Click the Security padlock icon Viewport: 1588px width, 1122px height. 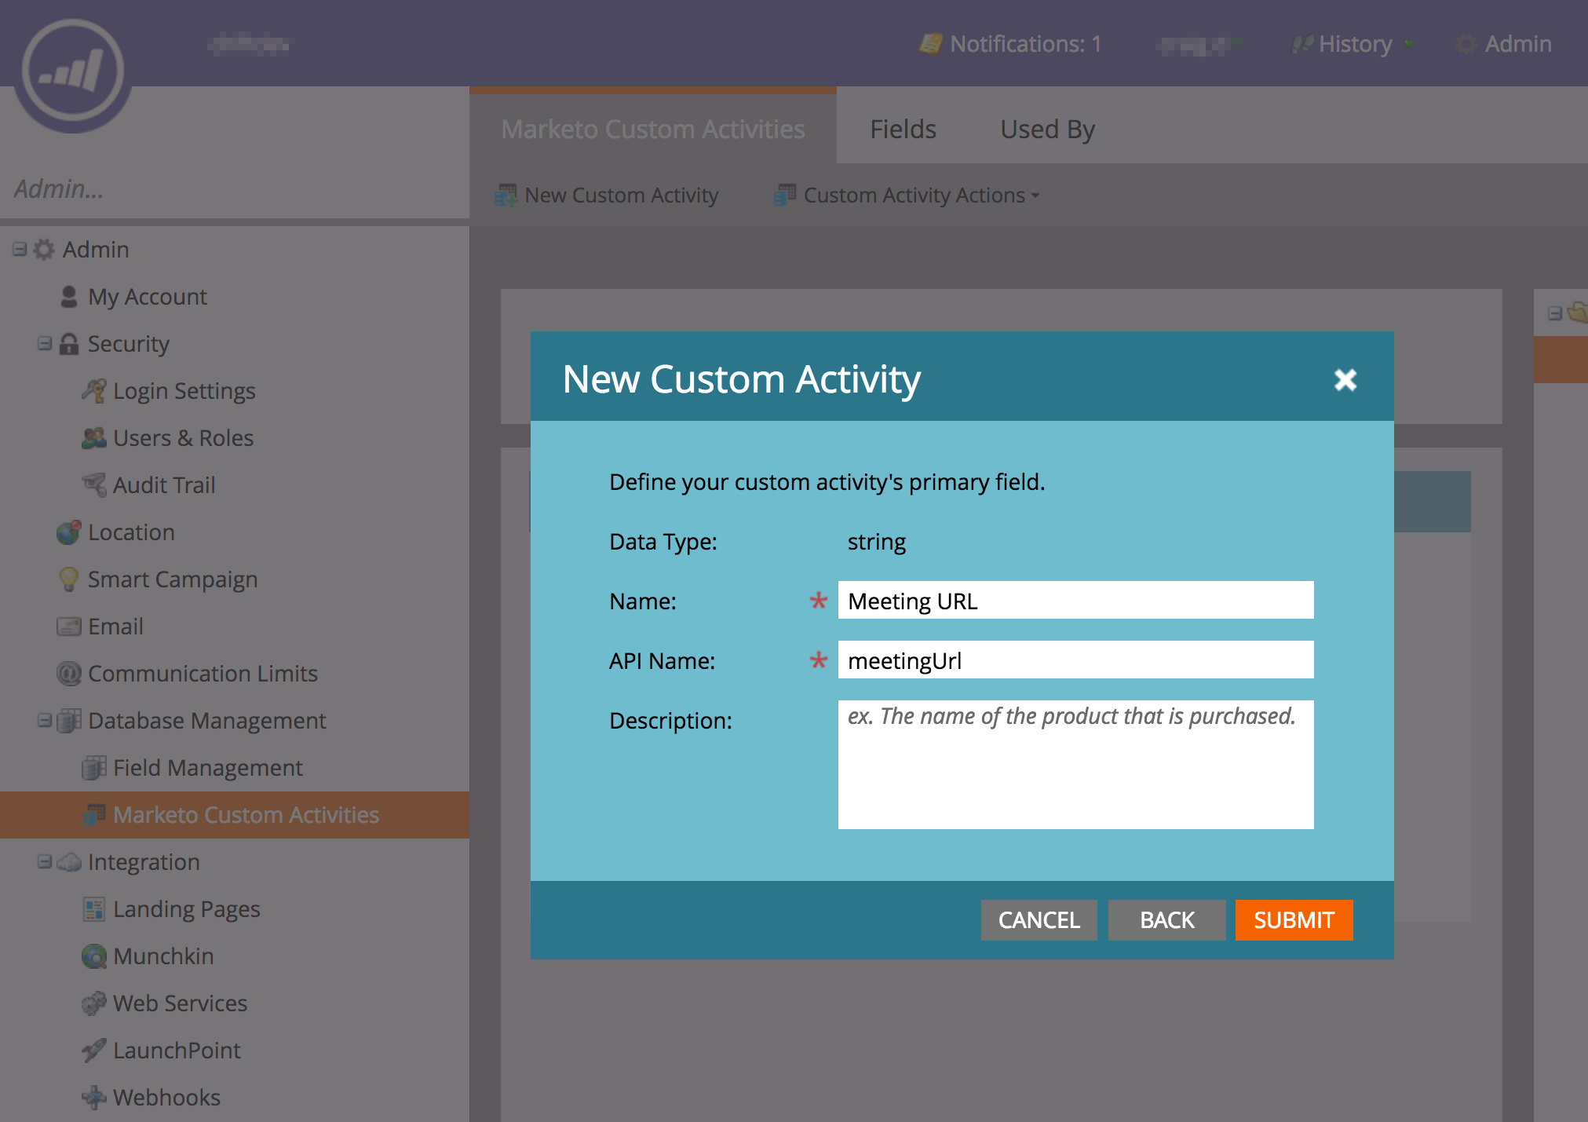pos(69,344)
